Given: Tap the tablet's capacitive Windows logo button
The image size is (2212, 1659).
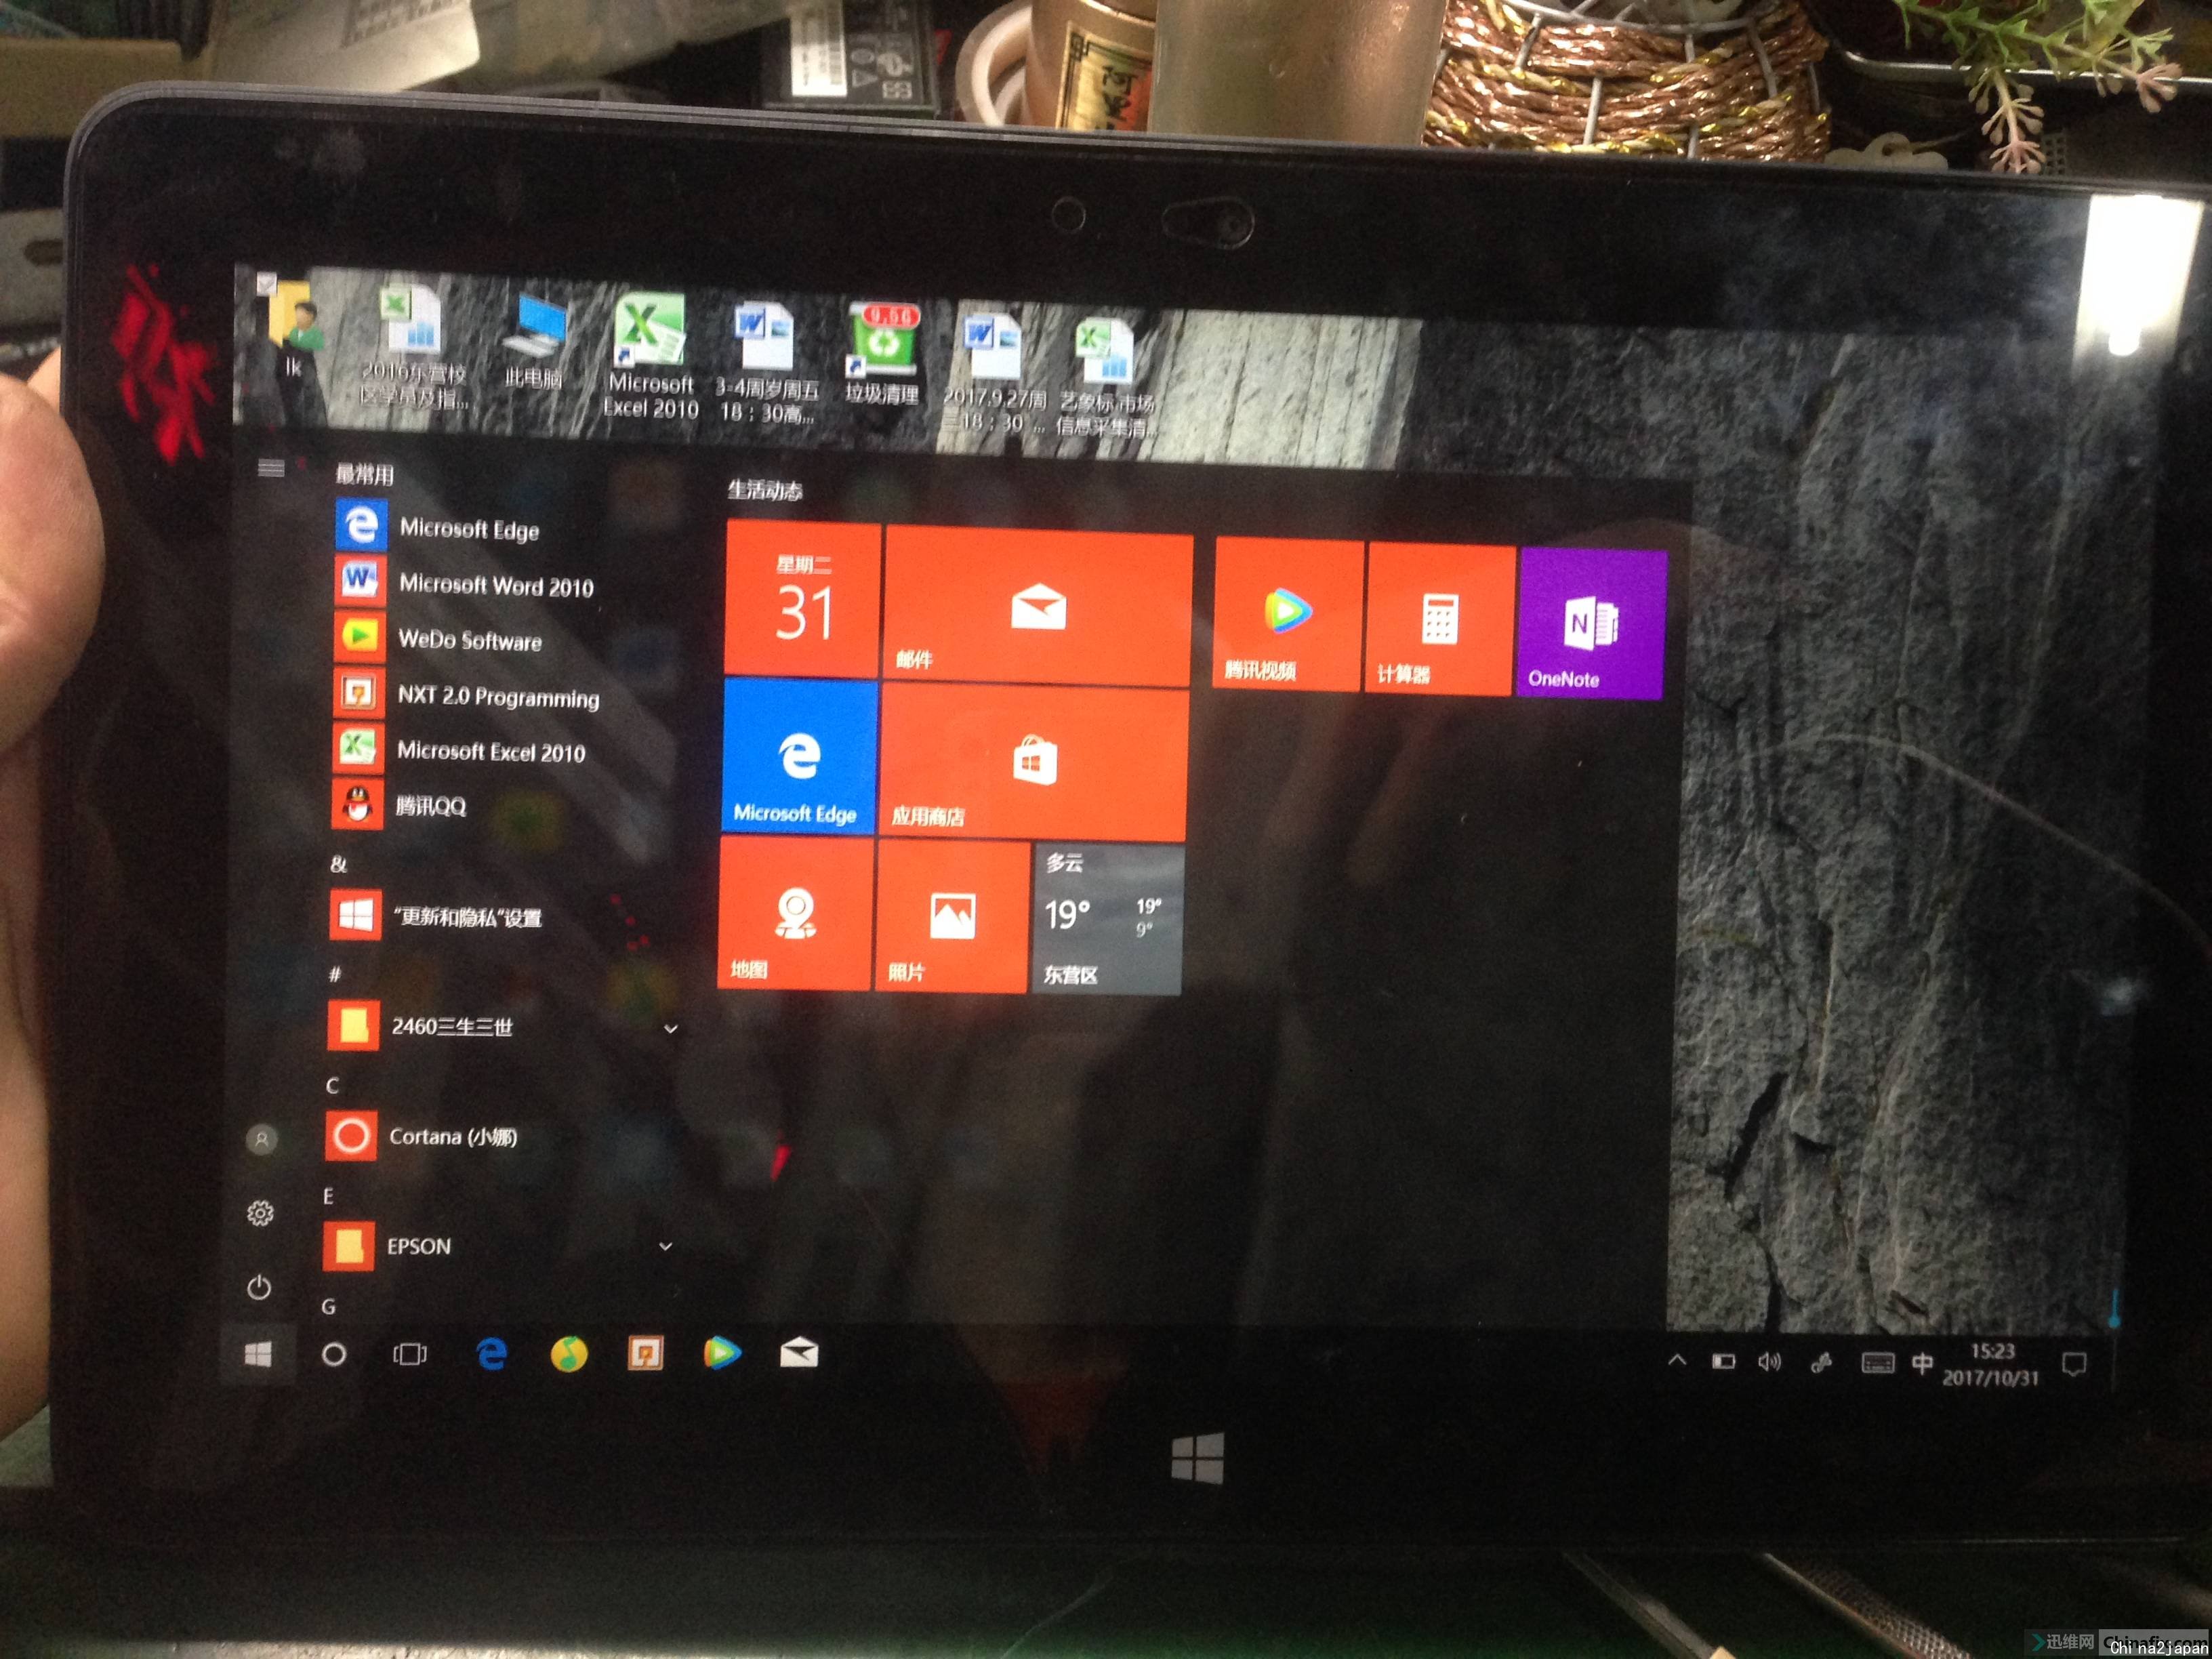Looking at the screenshot, I should [1198, 1457].
